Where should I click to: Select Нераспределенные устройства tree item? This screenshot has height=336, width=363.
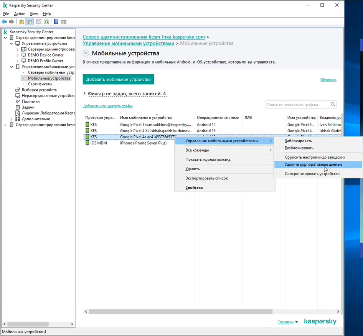tap(48, 96)
